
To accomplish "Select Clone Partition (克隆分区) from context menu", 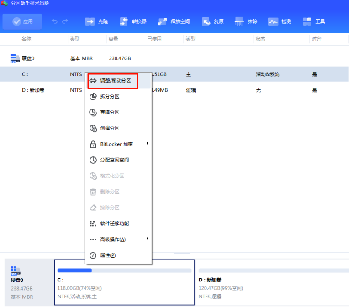I will coord(110,112).
